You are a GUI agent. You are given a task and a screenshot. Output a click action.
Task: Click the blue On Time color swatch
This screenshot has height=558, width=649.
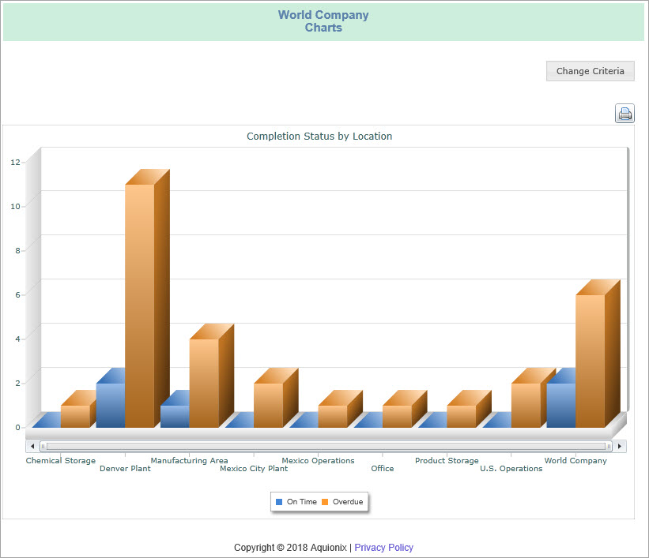(x=278, y=501)
